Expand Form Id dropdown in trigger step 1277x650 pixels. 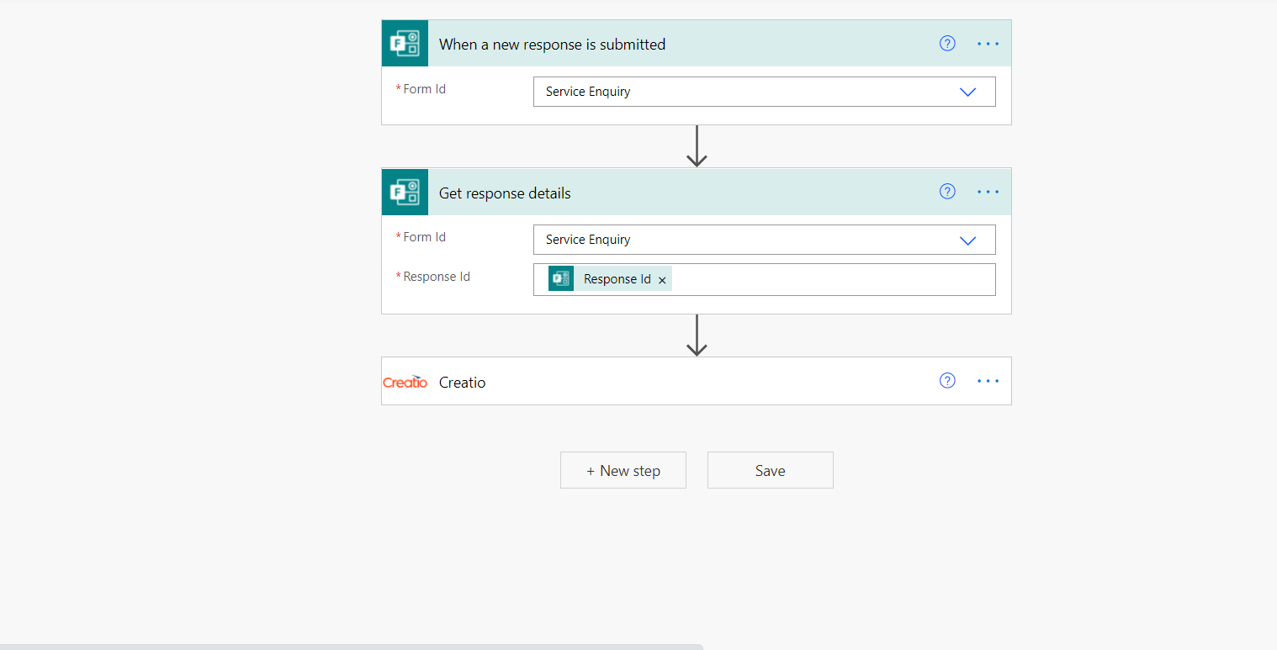(x=967, y=92)
